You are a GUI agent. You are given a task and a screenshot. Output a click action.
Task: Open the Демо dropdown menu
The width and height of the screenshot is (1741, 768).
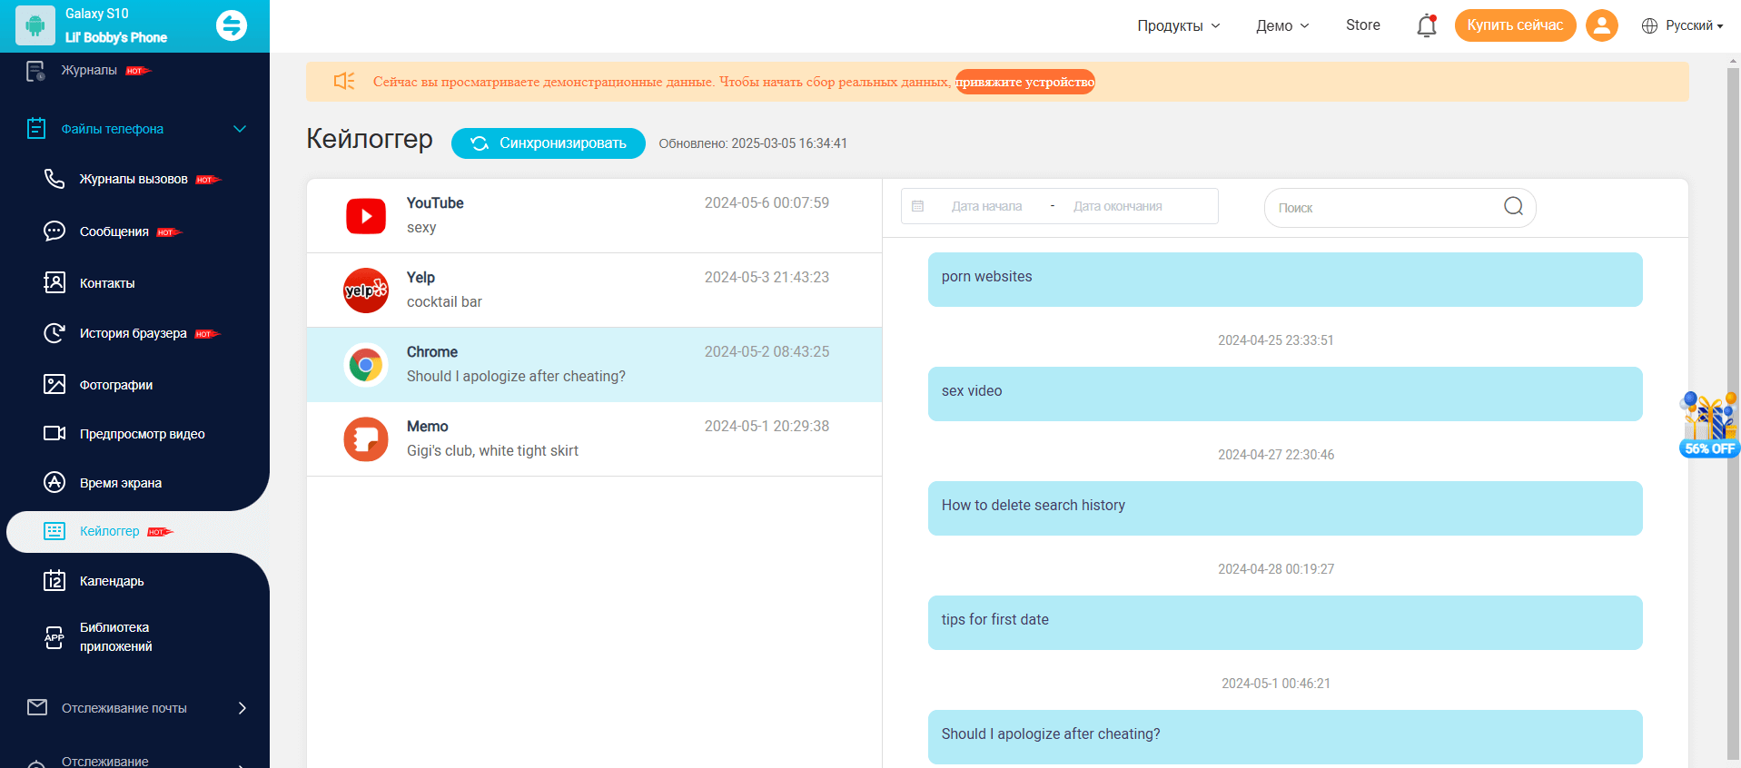[x=1281, y=25]
